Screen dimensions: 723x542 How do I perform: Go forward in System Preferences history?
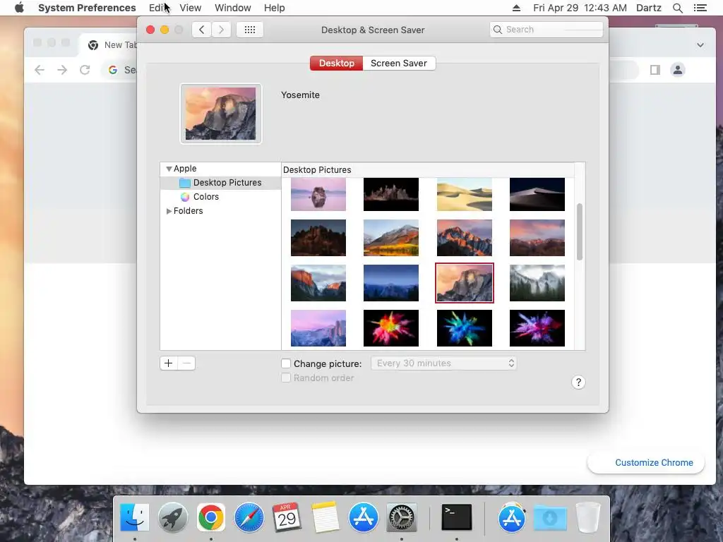click(221, 30)
